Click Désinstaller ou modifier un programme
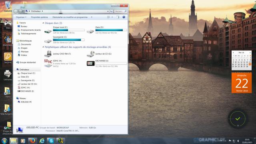The image size is (256, 144). click(x=70, y=17)
